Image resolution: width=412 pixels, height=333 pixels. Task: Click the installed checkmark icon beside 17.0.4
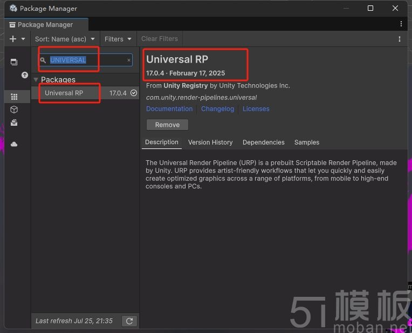pos(134,93)
